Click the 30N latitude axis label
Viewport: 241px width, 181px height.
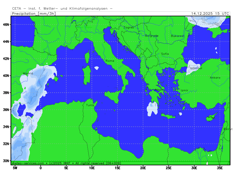(x=6, y=161)
